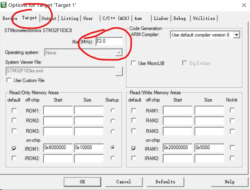Click the RAM1 Start address field
Viewport: 250px width, 190px height.
click(x=177, y=110)
